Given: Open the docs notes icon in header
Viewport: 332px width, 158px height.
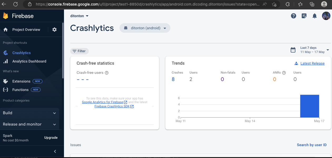Looking at the screenshot, I should pyautogui.click(x=304, y=16).
